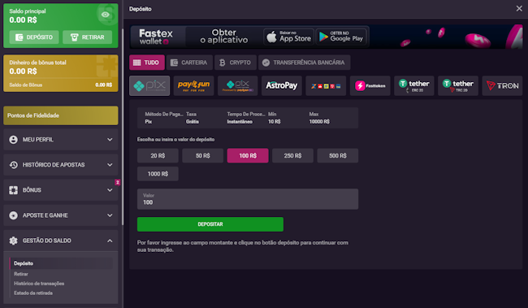Select the 250 R$ deposit amount
The image size is (528, 308).
(x=292, y=156)
